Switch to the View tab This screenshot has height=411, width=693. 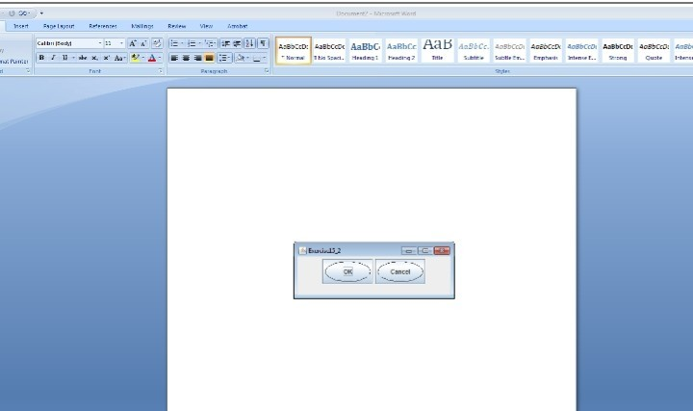(206, 26)
